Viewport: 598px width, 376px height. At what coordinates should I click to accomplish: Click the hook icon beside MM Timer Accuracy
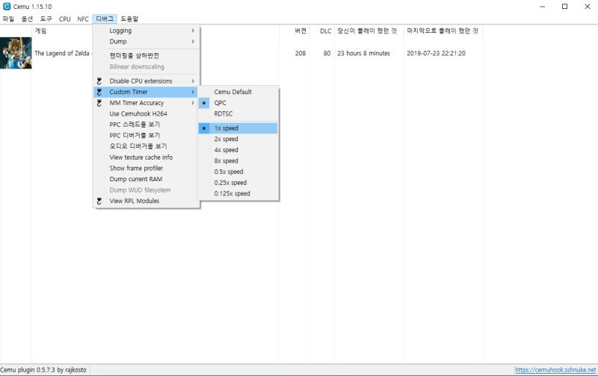click(x=99, y=103)
